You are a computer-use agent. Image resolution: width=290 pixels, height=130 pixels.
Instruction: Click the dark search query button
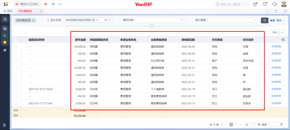point(265,20)
